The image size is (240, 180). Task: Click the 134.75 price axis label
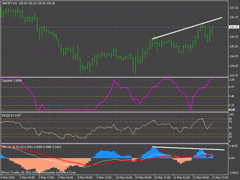pos(234,56)
